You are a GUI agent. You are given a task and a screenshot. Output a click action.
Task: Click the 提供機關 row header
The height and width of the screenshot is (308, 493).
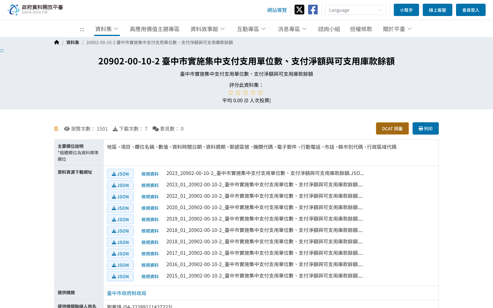click(79, 293)
